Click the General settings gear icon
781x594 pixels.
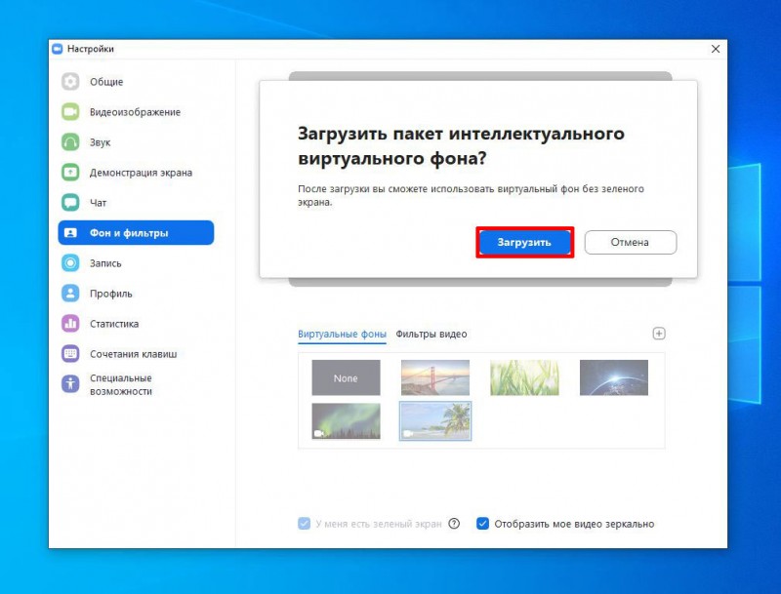pyautogui.click(x=70, y=82)
